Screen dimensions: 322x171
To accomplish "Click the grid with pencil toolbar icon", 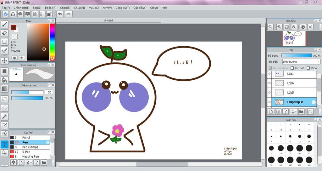I will point(49,14).
